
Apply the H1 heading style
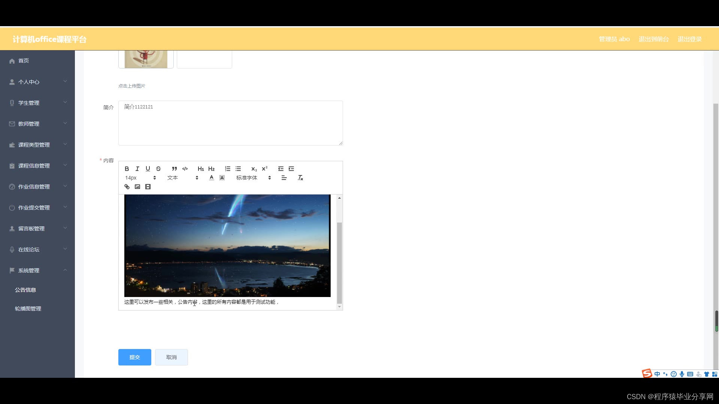pyautogui.click(x=201, y=169)
